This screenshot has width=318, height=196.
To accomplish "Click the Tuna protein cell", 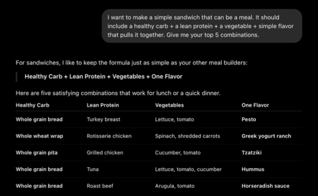I will pos(92,169).
